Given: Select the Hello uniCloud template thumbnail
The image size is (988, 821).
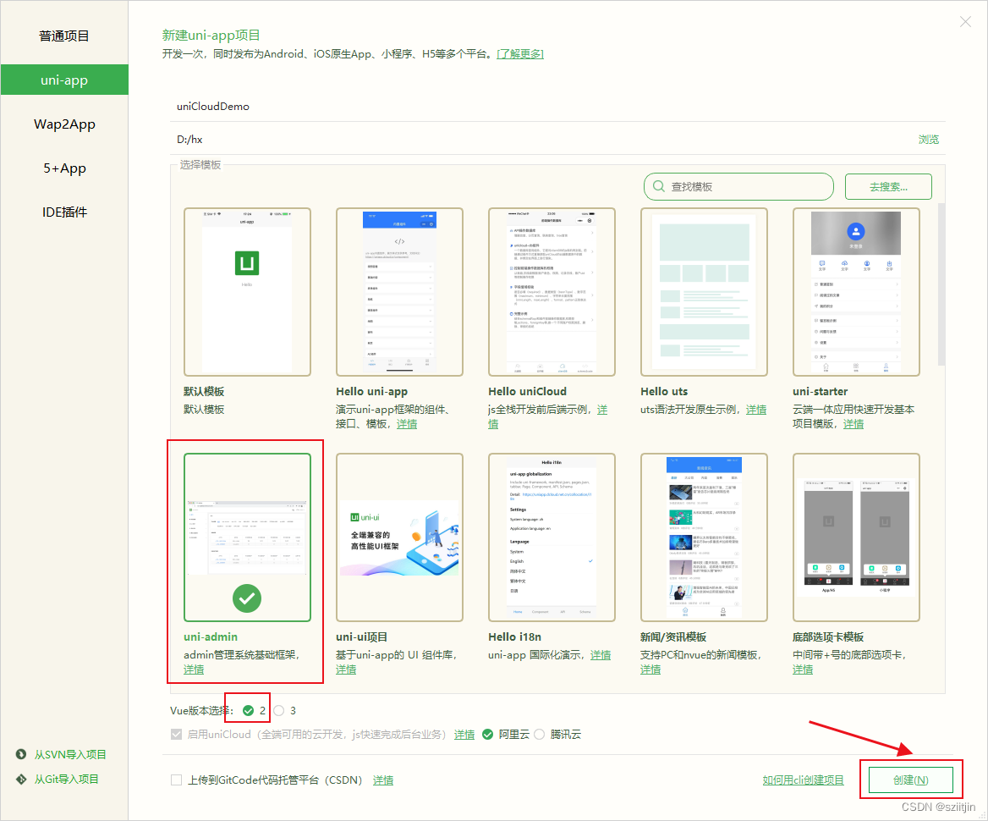Looking at the screenshot, I should pos(552,292).
